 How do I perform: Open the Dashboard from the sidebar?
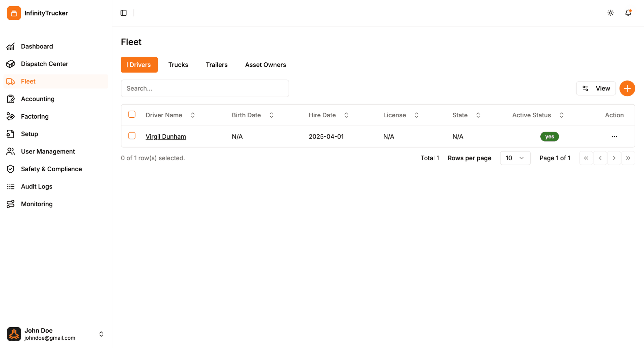37,46
